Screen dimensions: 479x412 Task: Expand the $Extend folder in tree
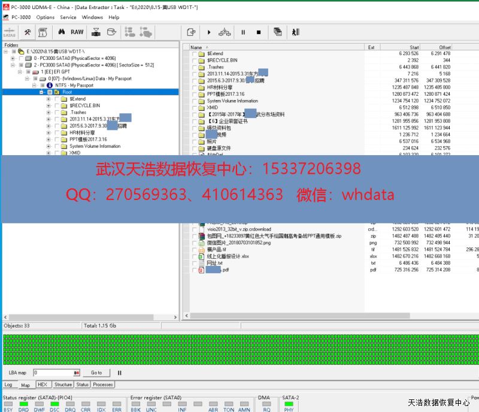[48, 99]
